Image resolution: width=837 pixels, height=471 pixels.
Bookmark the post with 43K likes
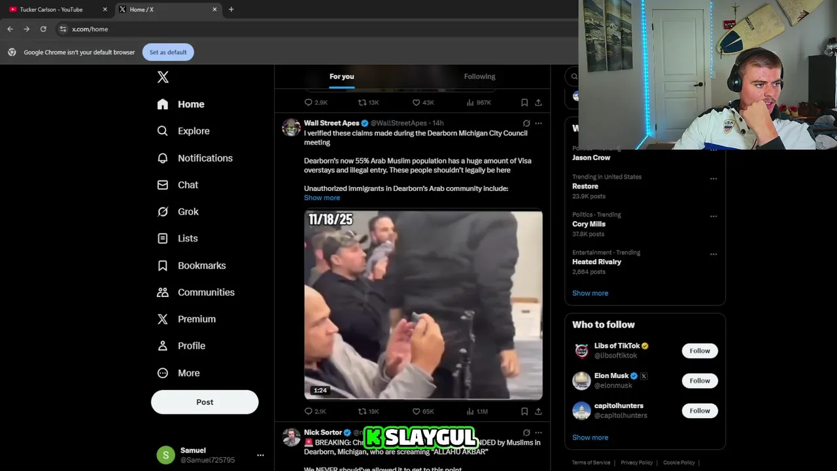[x=524, y=103]
